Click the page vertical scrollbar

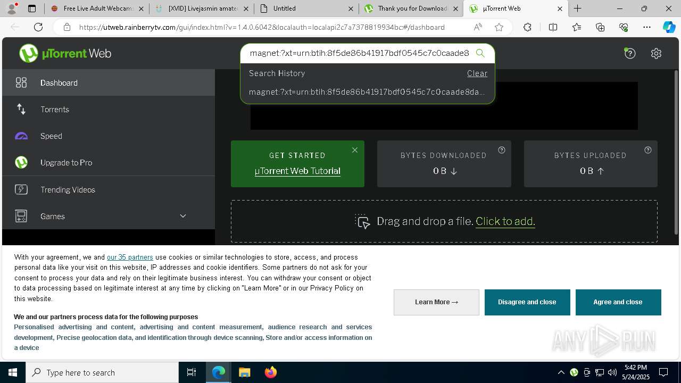tap(676, 152)
